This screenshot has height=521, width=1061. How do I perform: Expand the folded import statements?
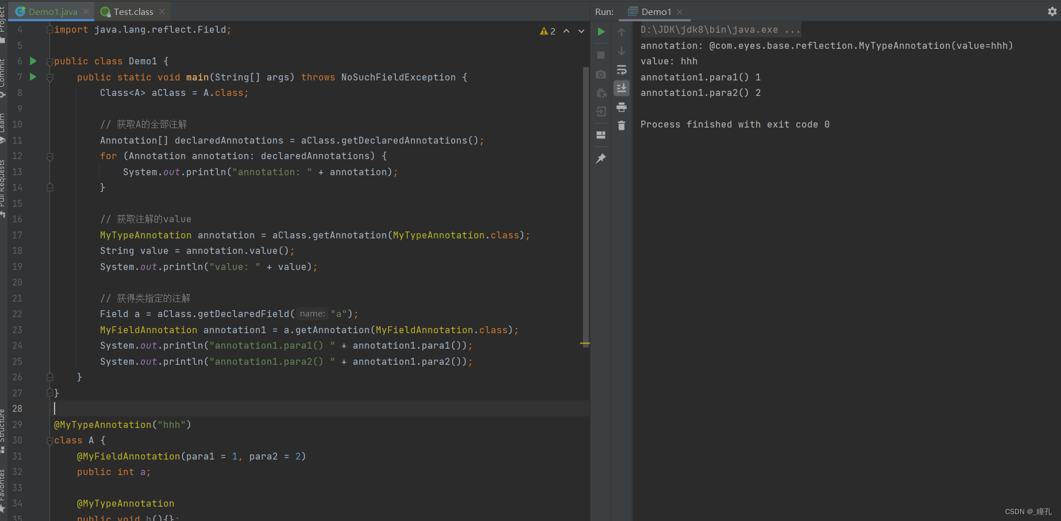tap(49, 29)
